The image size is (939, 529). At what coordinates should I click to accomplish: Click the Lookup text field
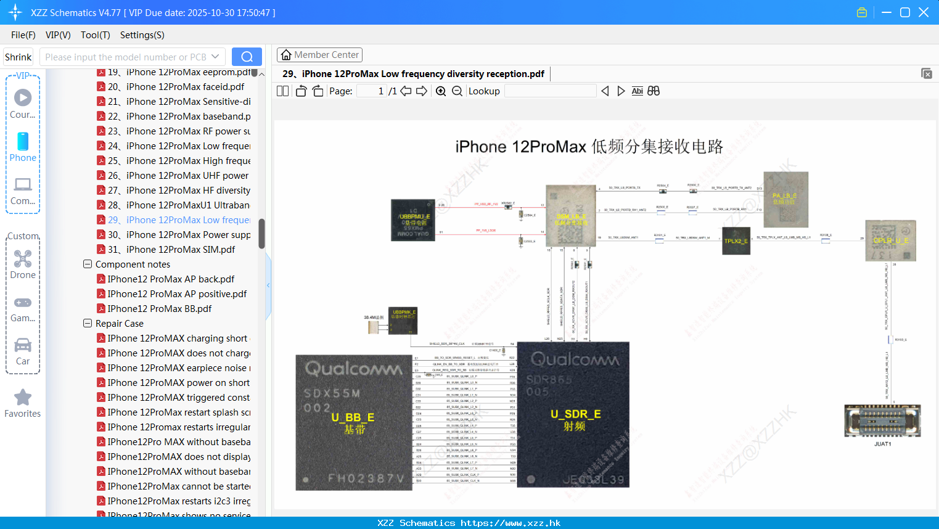[x=551, y=91]
